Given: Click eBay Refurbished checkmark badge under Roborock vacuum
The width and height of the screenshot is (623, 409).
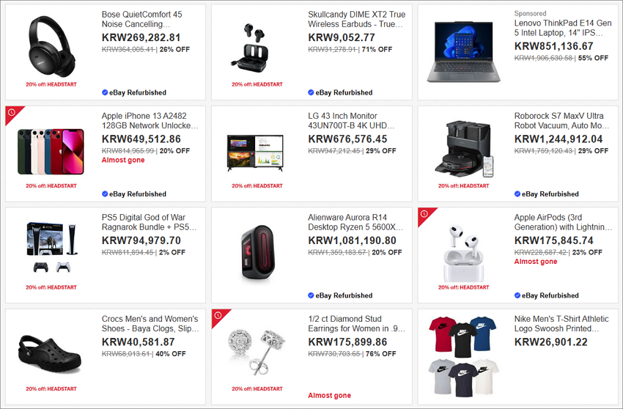Looking at the screenshot, I should 517,194.
